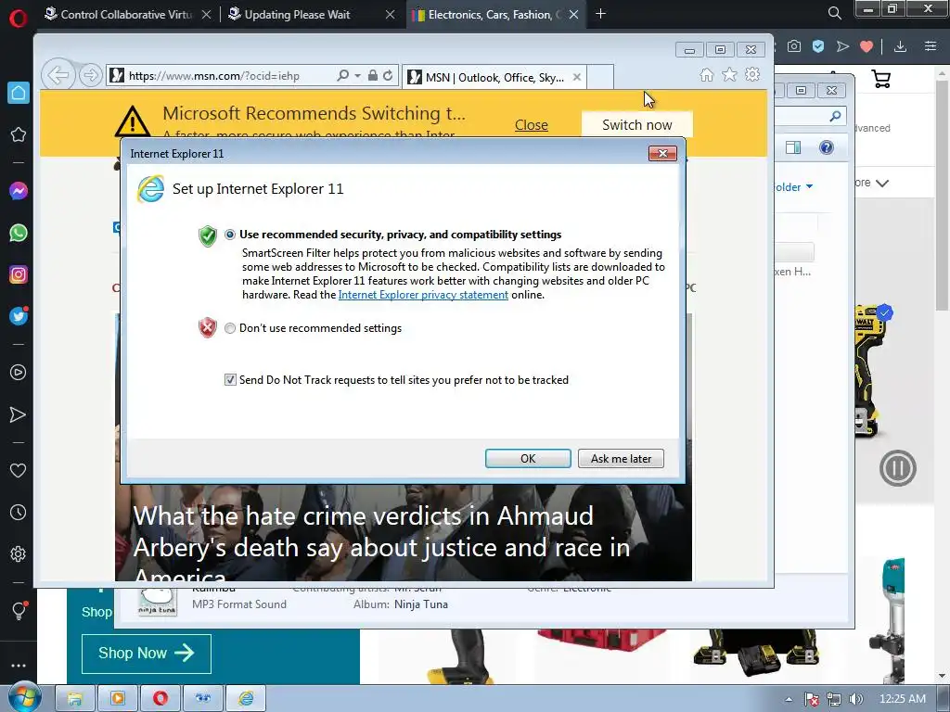Screen dimensions: 950x712
Task: Open Windows Start button
Action: 24,697
